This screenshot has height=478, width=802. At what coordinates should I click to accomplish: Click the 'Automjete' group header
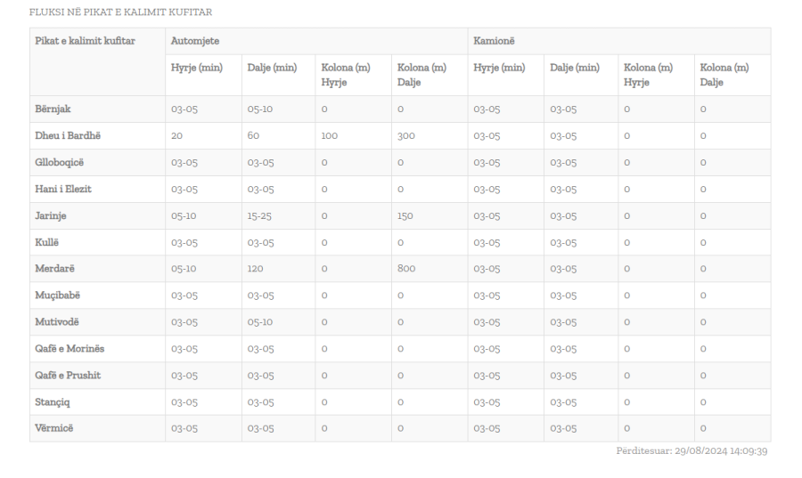195,41
